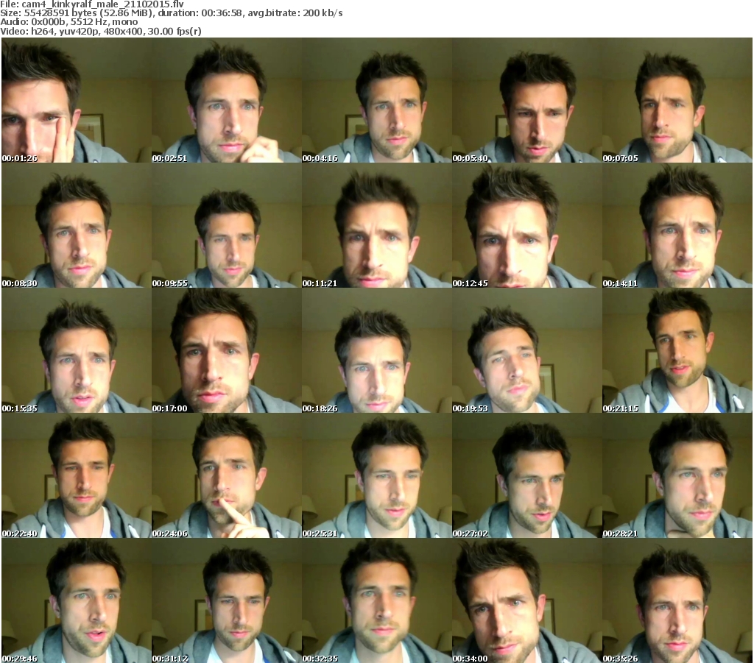Click the File name line in header
Image resolution: width=754 pixels, height=663 pixels.
[92, 4]
